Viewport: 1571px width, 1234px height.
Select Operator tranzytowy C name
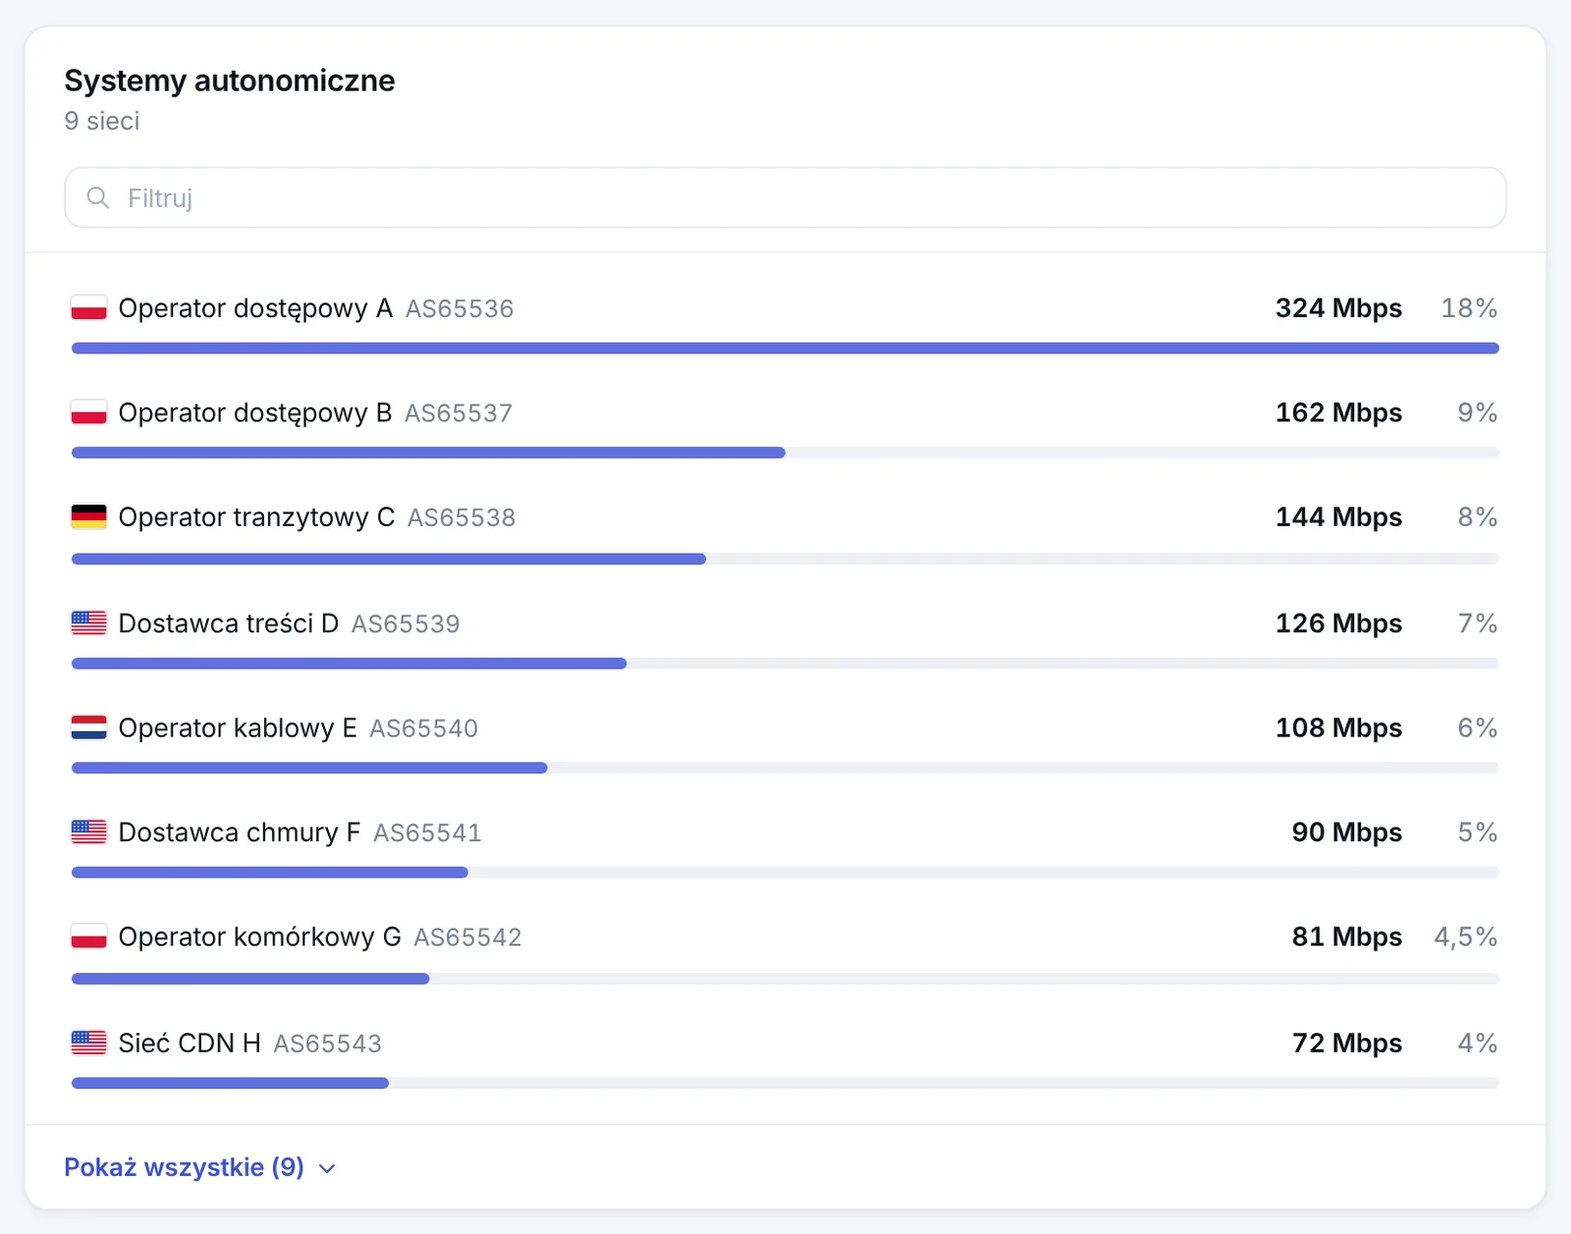(256, 517)
